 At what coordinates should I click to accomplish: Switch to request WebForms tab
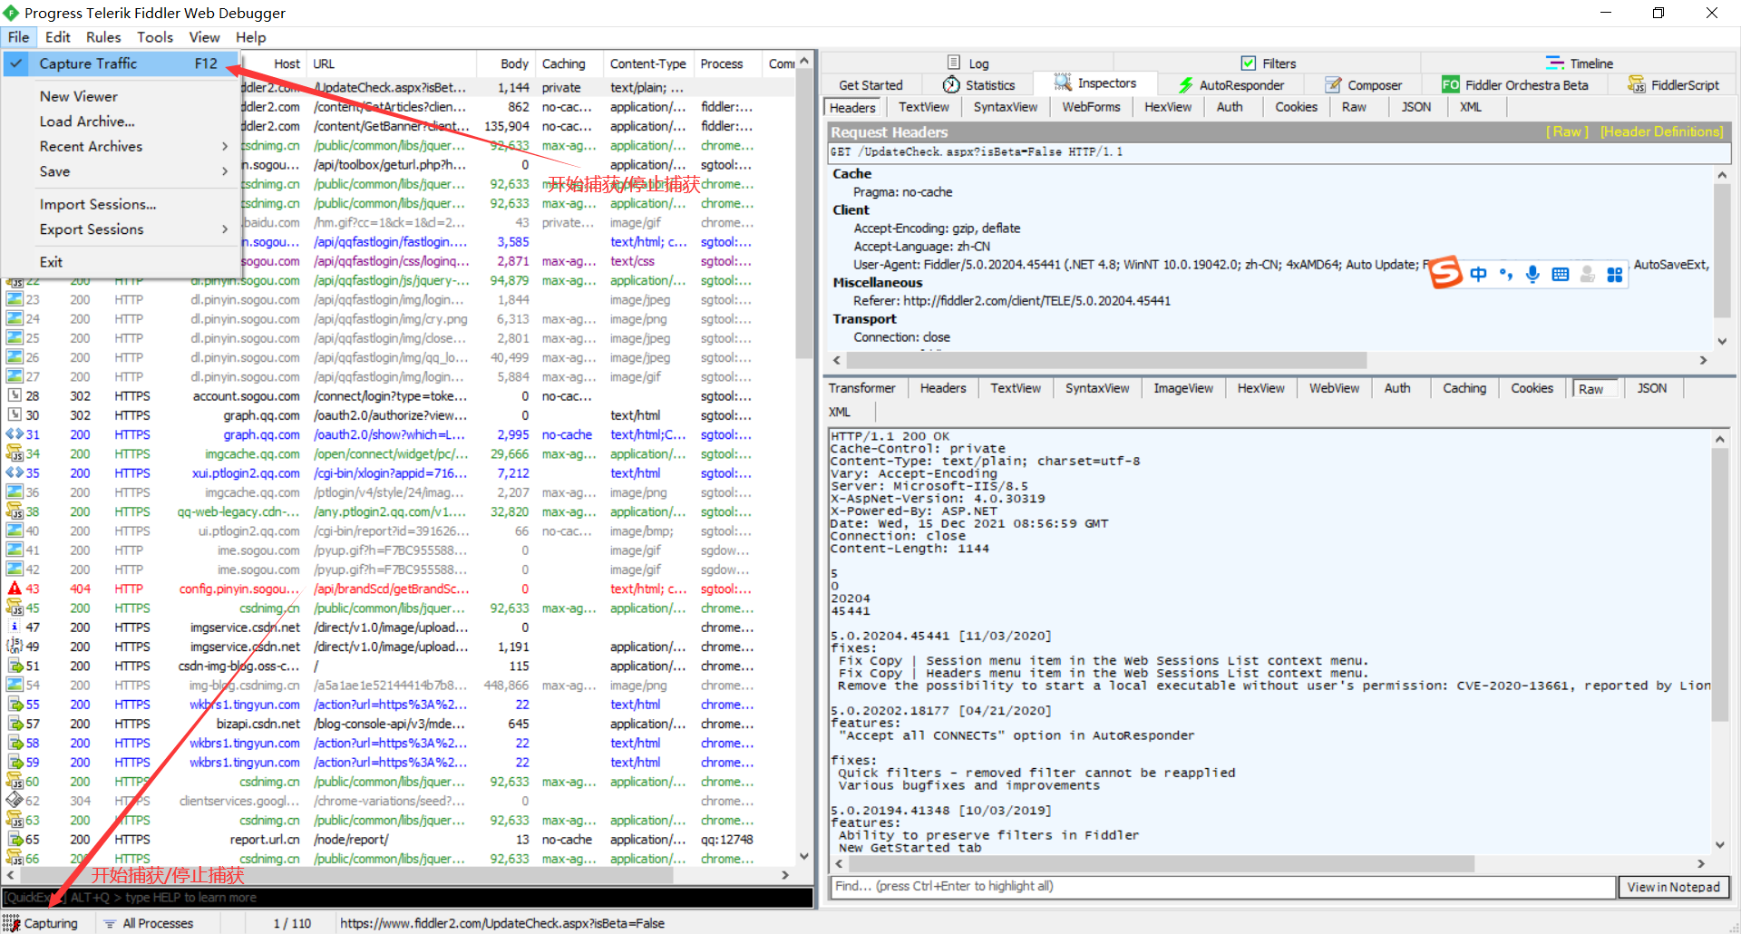tap(1091, 107)
